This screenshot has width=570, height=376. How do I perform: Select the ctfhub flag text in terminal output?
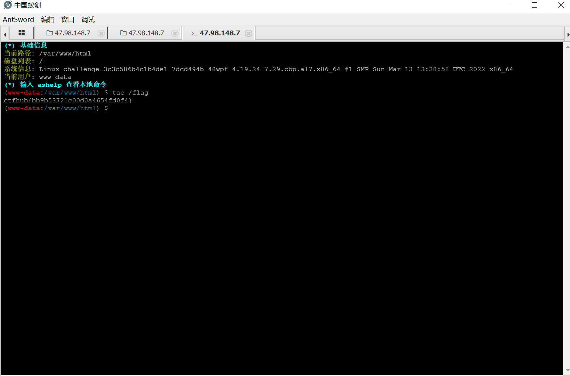pyautogui.click(x=68, y=100)
